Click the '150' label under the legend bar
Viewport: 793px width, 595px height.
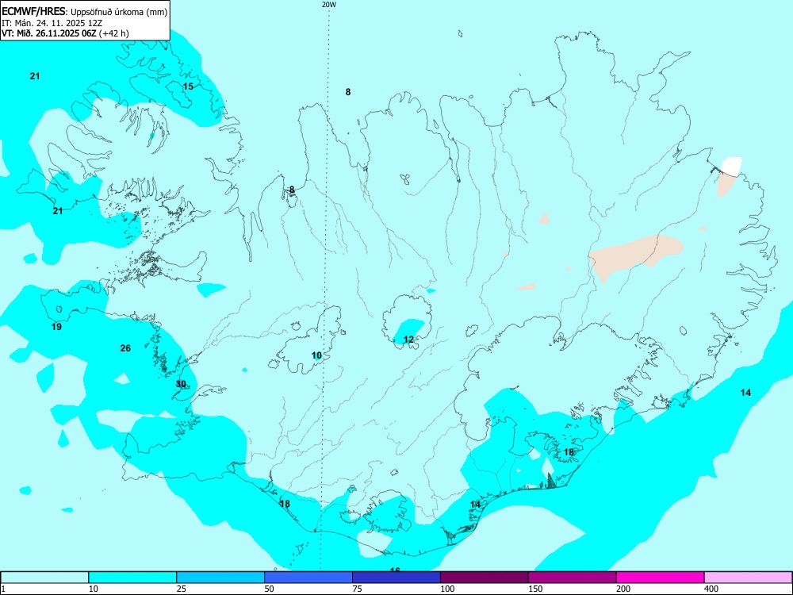coord(535,589)
